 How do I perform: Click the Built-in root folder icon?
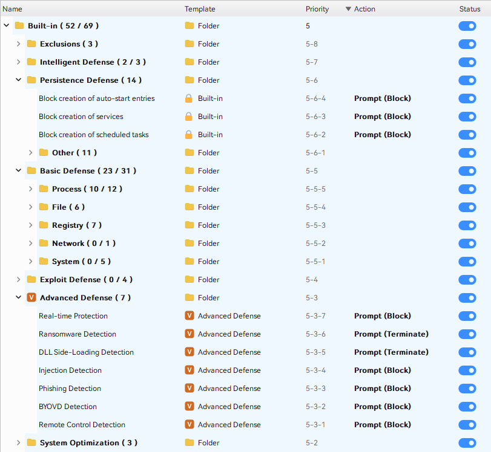(x=19, y=25)
